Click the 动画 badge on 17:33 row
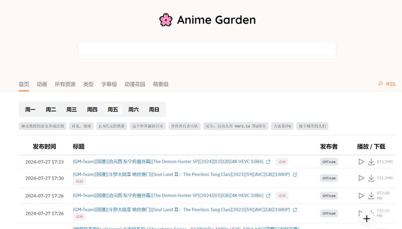402x229 pixels. (x=282, y=162)
